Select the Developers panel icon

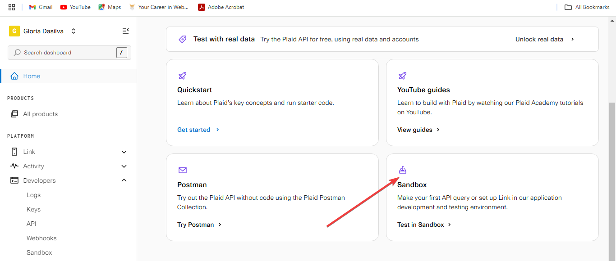pos(15,180)
